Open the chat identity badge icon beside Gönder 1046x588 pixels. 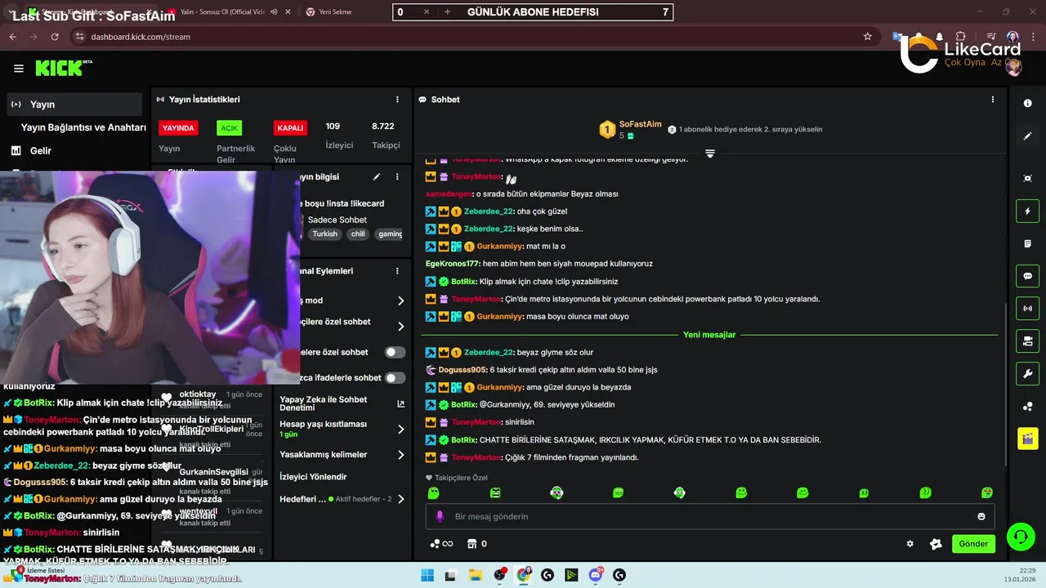point(936,544)
